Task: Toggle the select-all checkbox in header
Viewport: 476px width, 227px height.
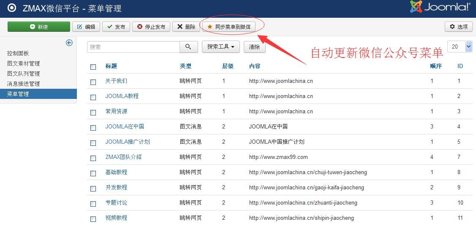Action: click(x=93, y=67)
